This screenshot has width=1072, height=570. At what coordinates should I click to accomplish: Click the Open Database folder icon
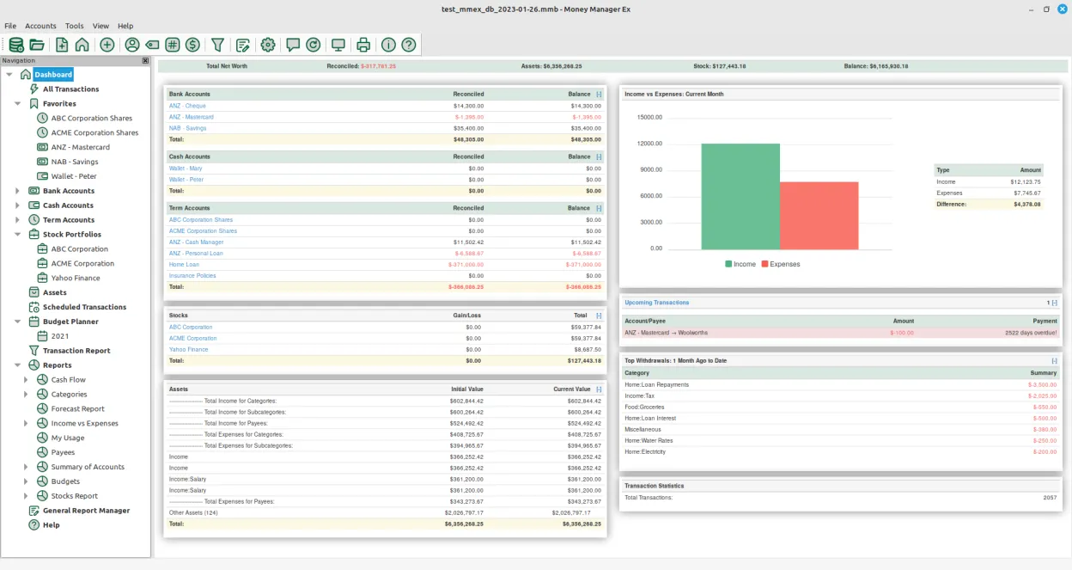(x=37, y=45)
